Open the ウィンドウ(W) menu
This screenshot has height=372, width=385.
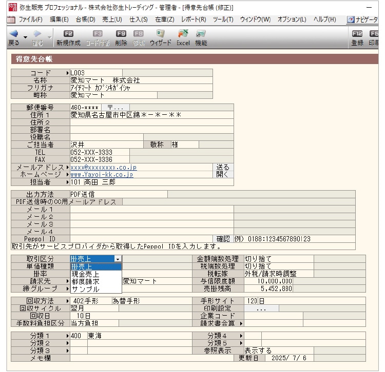pyautogui.click(x=255, y=19)
